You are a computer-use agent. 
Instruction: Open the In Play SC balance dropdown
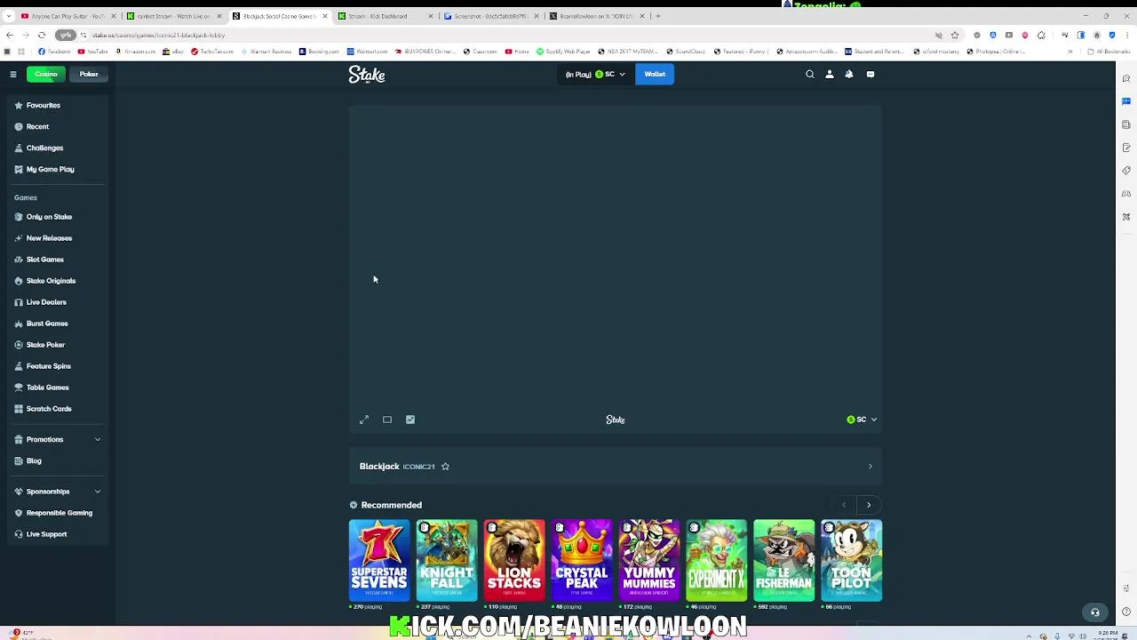595,75
